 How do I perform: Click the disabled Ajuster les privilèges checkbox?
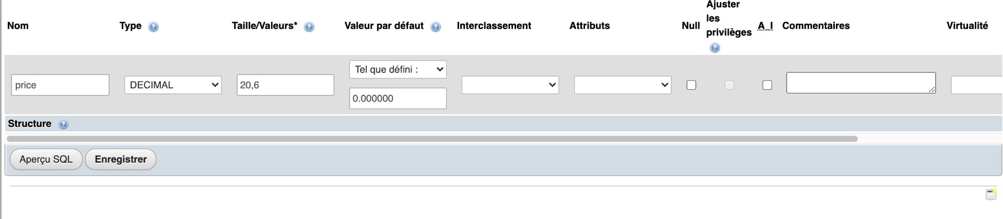tap(729, 85)
